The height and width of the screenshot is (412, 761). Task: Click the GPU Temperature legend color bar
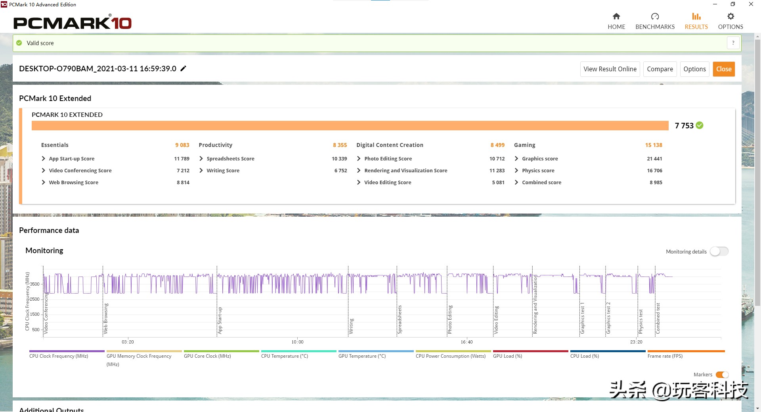coord(376,351)
